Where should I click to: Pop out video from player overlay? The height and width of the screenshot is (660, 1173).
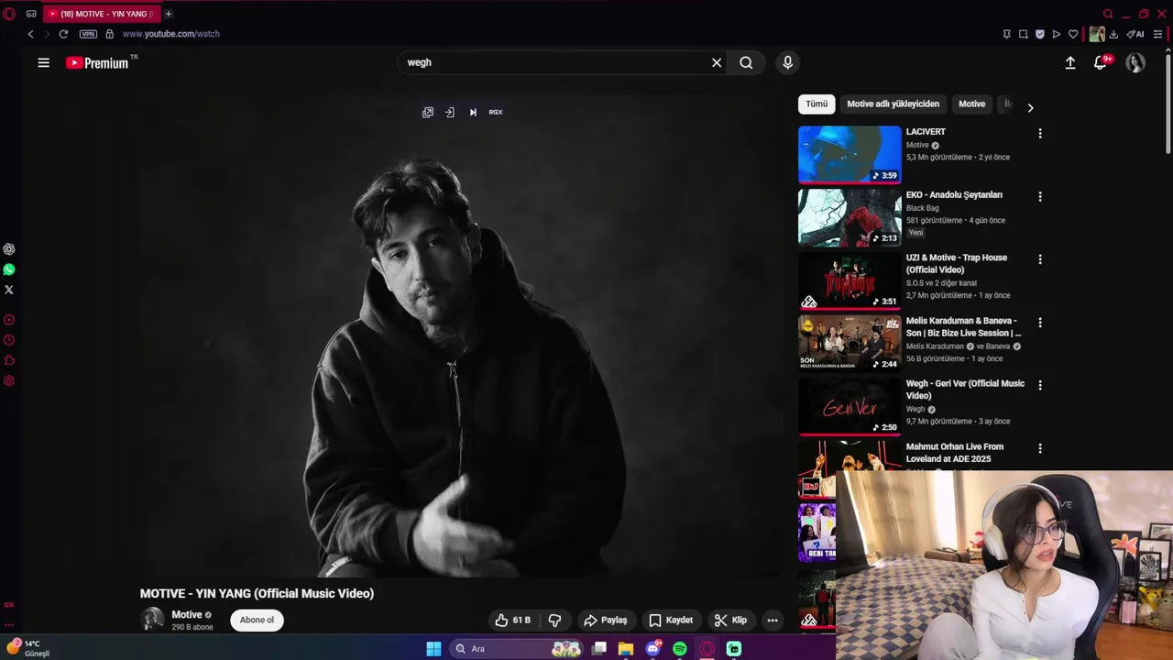pos(428,112)
